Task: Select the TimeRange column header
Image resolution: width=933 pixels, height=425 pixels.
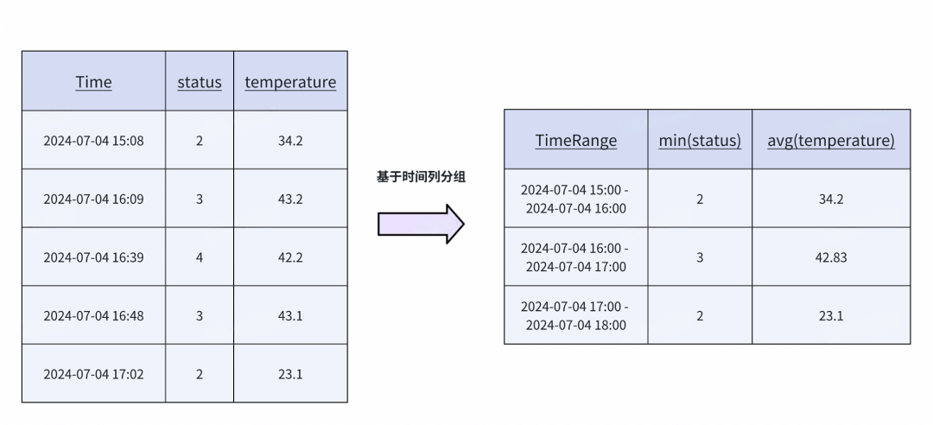Action: pos(576,140)
